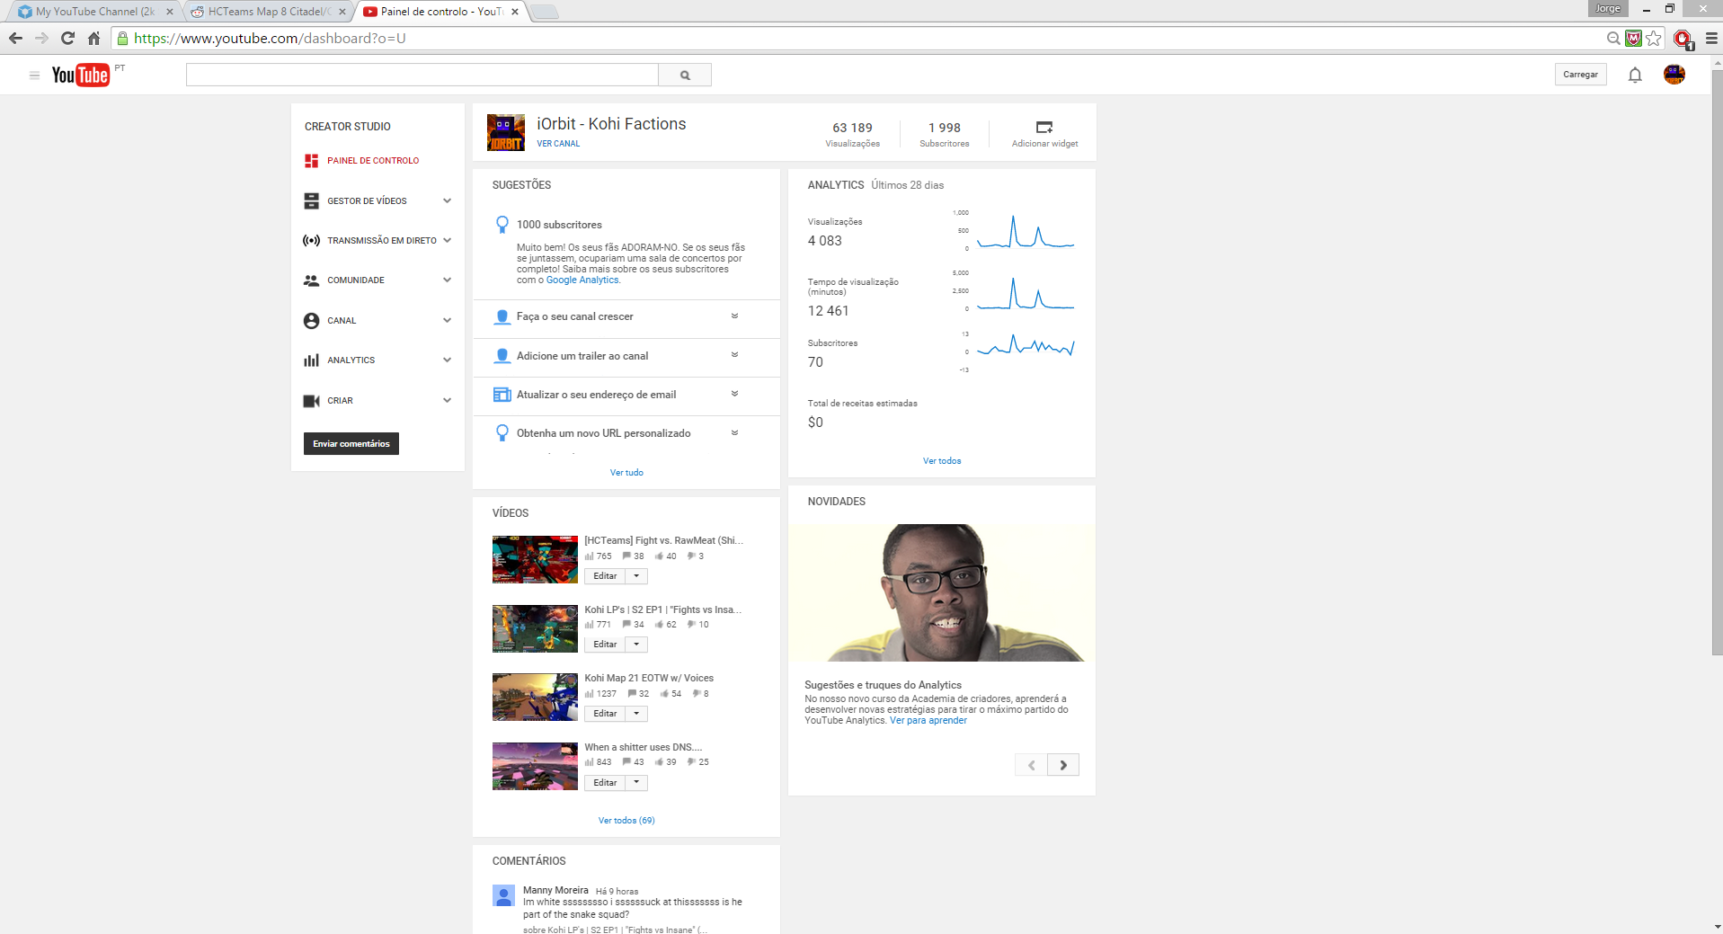Click the Gestor de Vídeos icon
1723x934 pixels.
(x=311, y=200)
